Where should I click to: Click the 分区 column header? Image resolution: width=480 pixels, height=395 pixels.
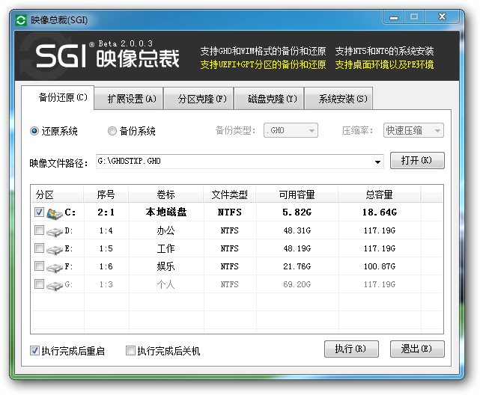tap(57, 195)
